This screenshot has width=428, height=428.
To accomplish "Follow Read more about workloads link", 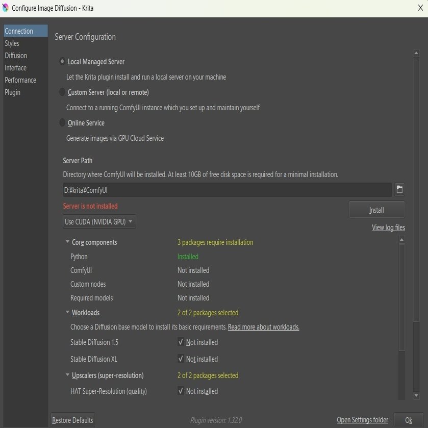I will (263, 326).
